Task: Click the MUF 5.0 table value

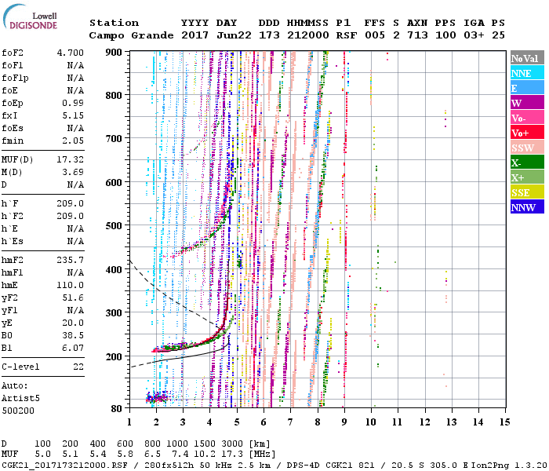Action: point(42,455)
